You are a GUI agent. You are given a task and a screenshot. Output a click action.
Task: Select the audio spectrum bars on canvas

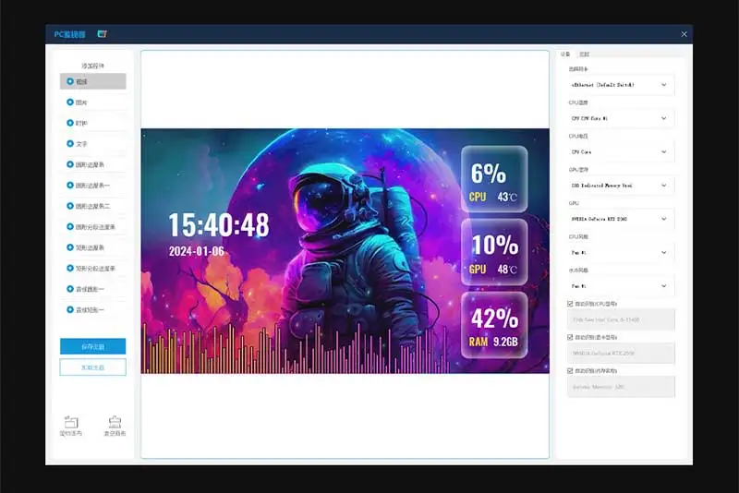click(296, 347)
